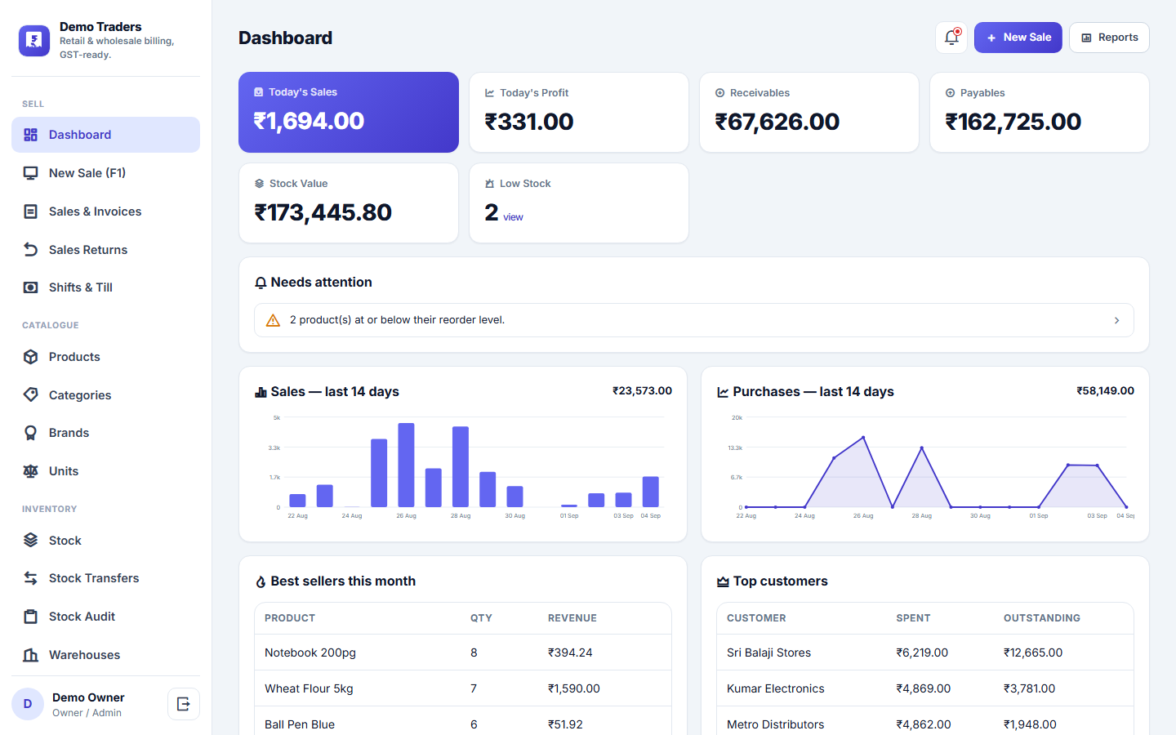Open the Products catalogue
This screenshot has width=1176, height=735.
coord(105,357)
